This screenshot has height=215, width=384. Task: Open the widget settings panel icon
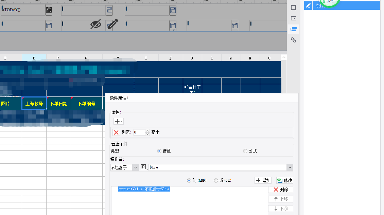click(293, 18)
